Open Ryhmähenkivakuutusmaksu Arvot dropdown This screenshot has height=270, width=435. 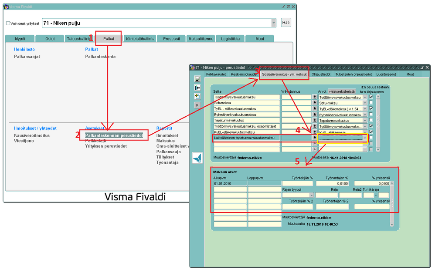(x=365, y=115)
